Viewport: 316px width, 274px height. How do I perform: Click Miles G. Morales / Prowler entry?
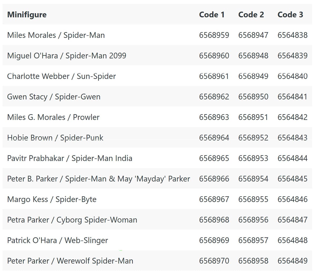(x=53, y=117)
